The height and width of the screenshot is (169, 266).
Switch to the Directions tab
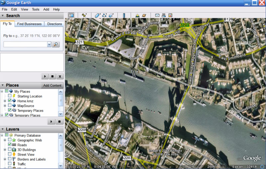[54, 24]
